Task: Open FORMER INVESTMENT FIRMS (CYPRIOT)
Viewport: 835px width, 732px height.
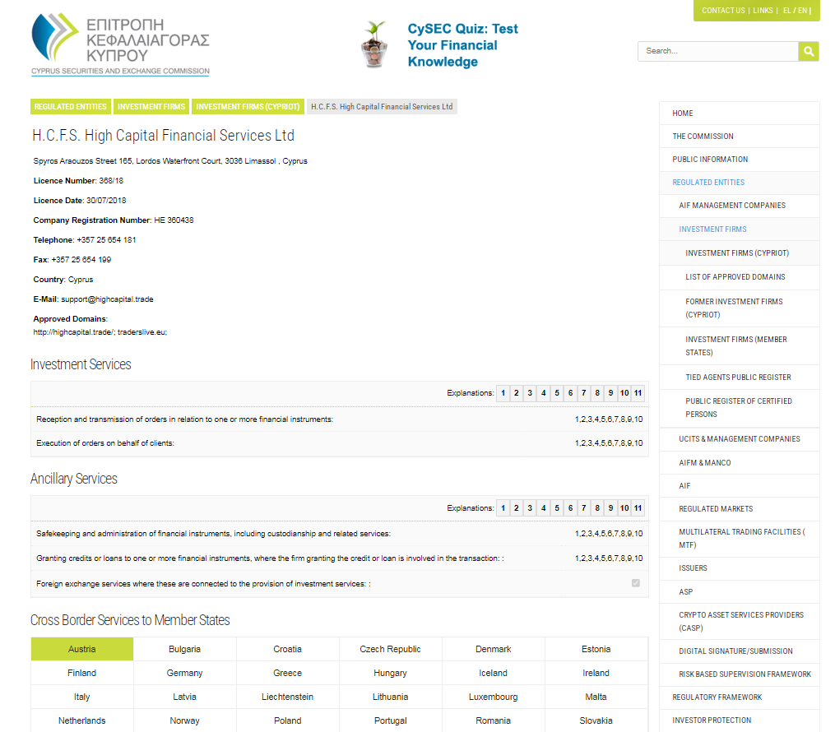Action: click(739, 308)
